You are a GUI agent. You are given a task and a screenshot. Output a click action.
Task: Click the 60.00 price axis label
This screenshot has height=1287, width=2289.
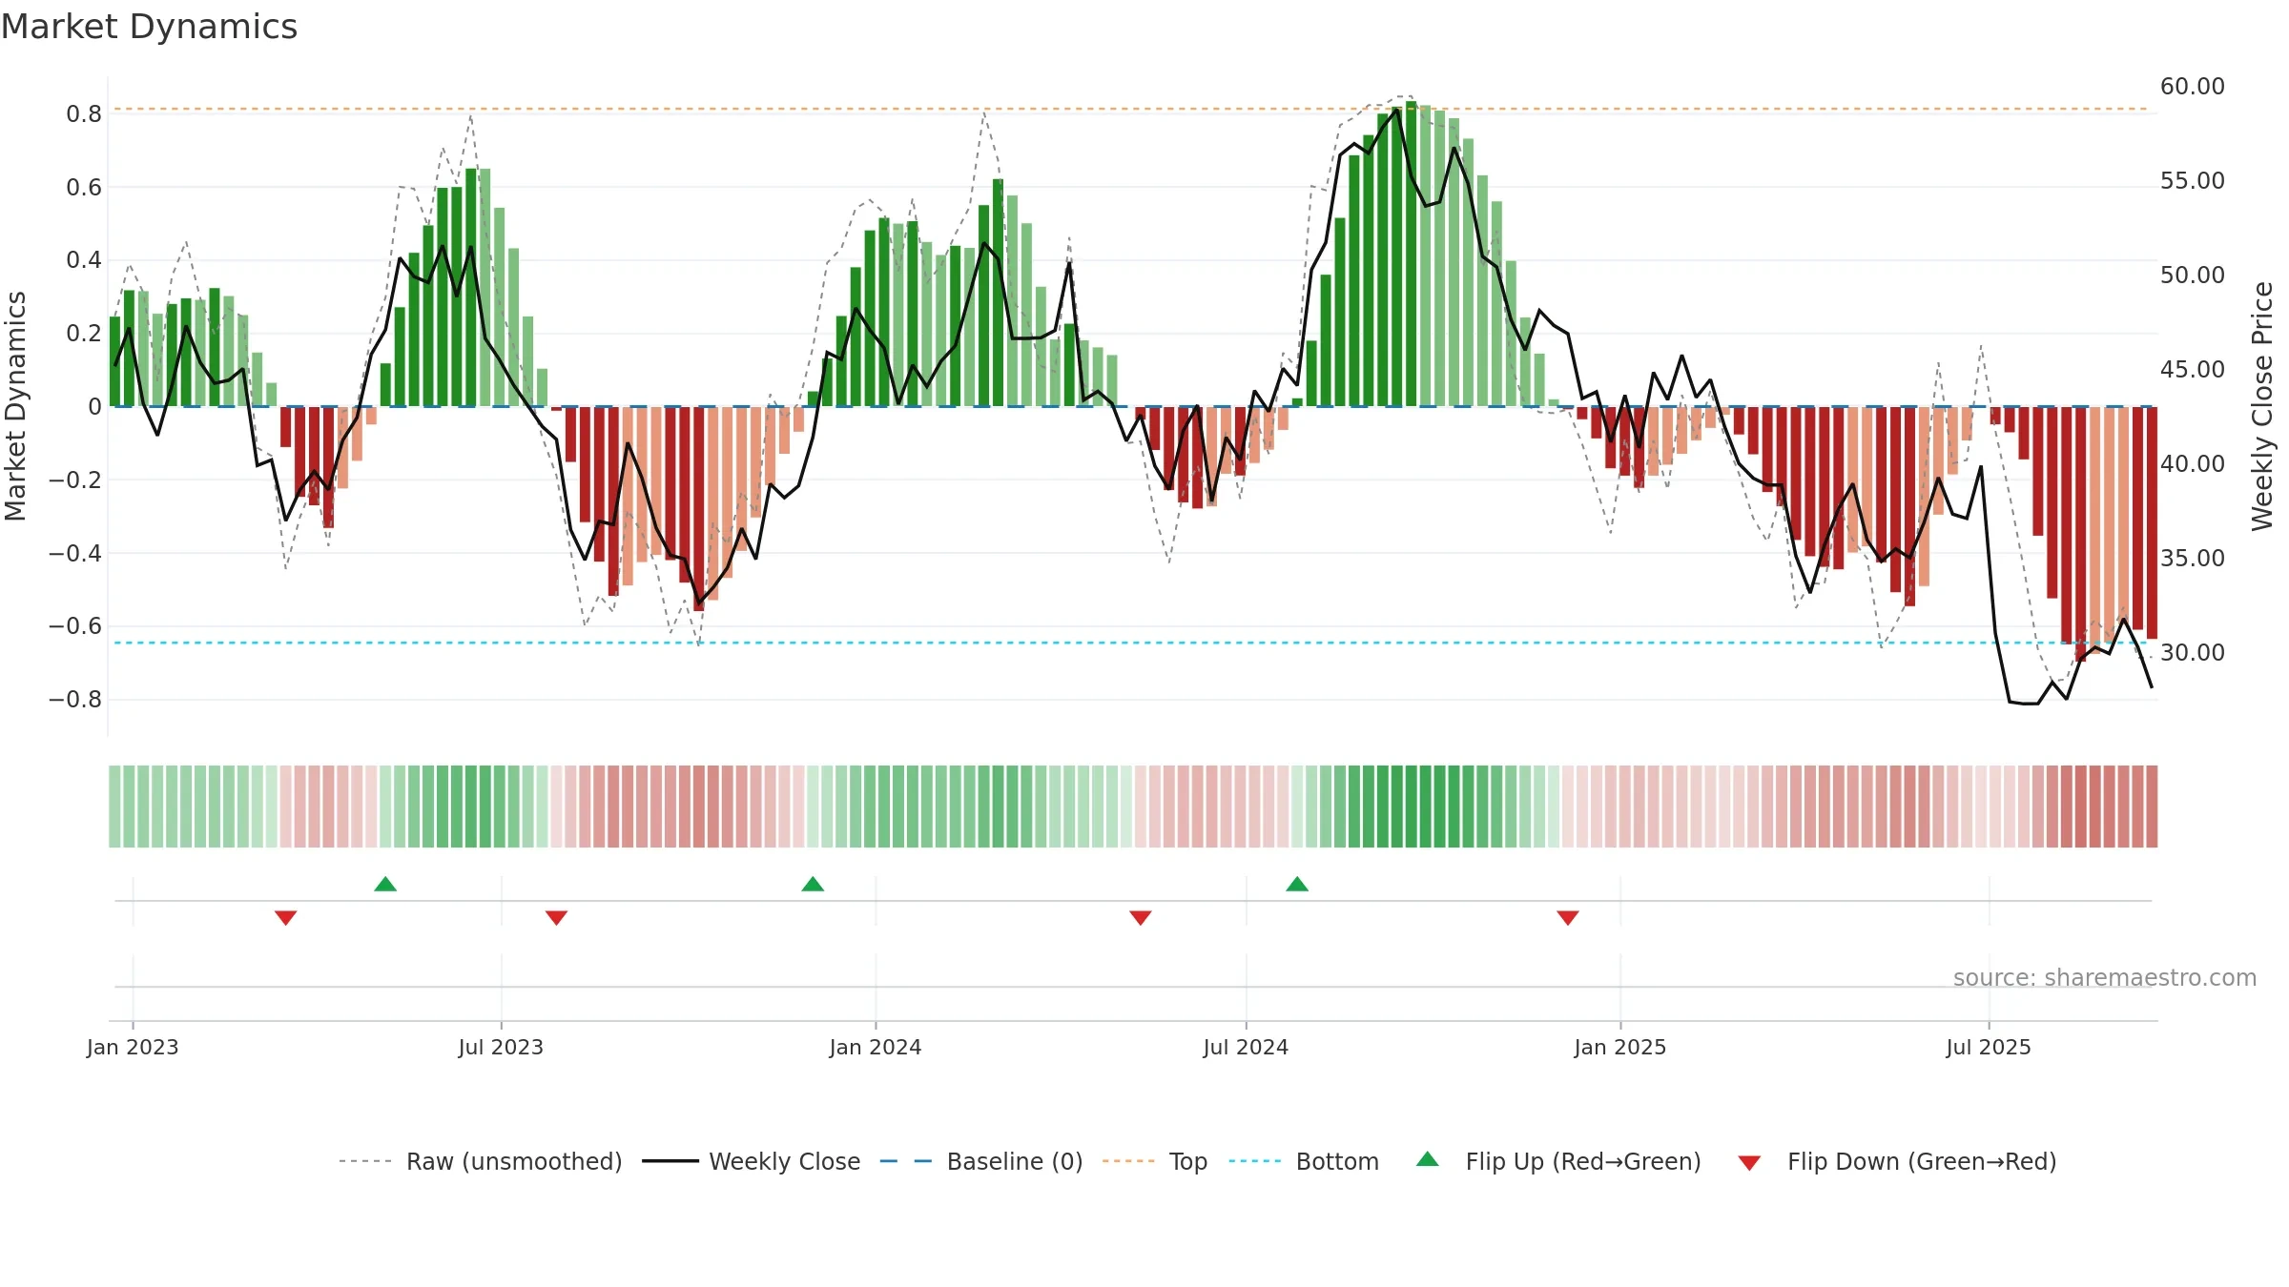click(2193, 86)
